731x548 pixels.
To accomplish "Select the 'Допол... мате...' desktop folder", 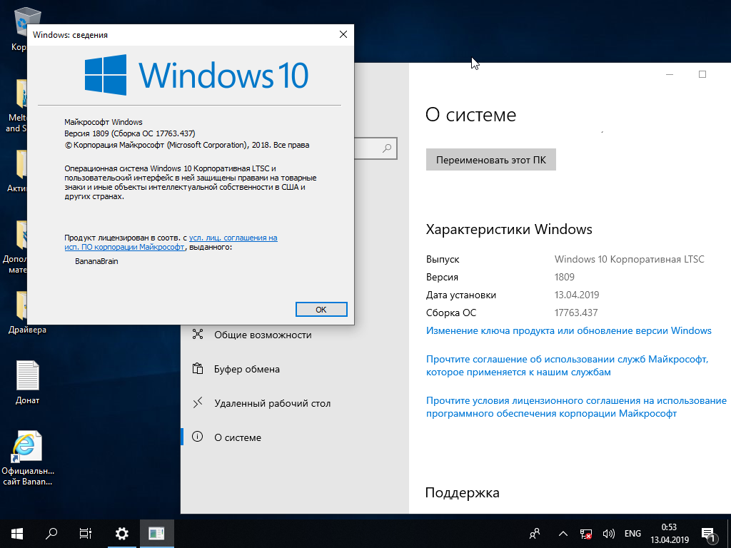I will 16,247.
